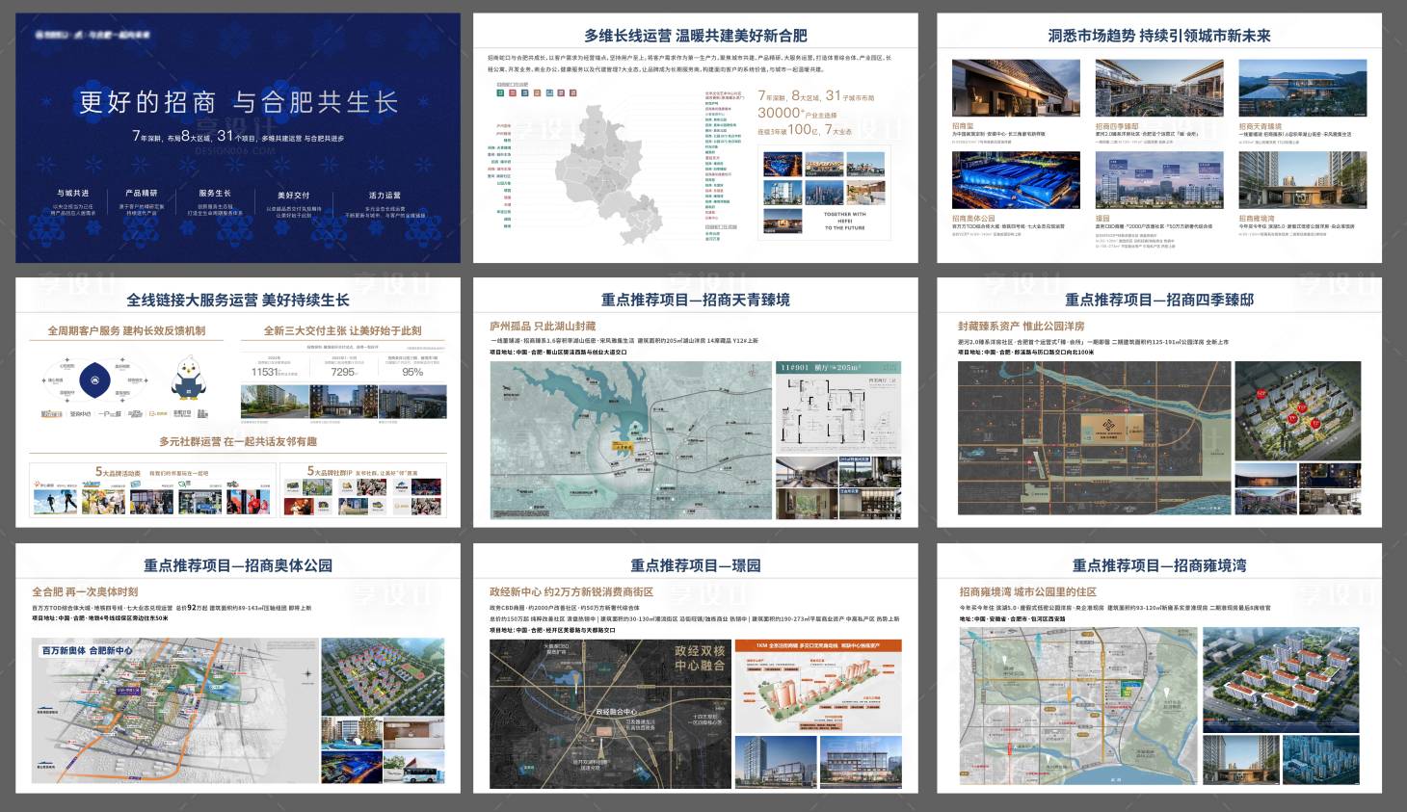Image resolution: width=1407 pixels, height=812 pixels.
Task: Open the photo above 招商天青臻境 caption
Action: (x=1302, y=90)
